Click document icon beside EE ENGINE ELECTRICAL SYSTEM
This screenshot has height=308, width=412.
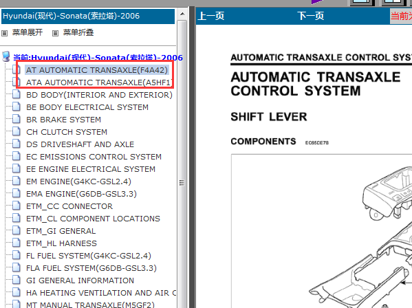pos(17,168)
